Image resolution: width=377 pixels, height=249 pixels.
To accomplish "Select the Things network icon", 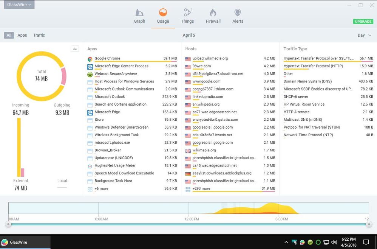I will (x=187, y=13).
